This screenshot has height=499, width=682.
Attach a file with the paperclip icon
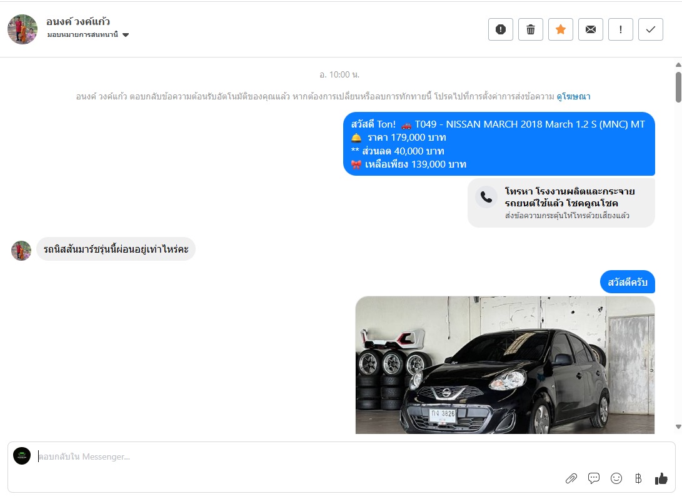tap(571, 478)
